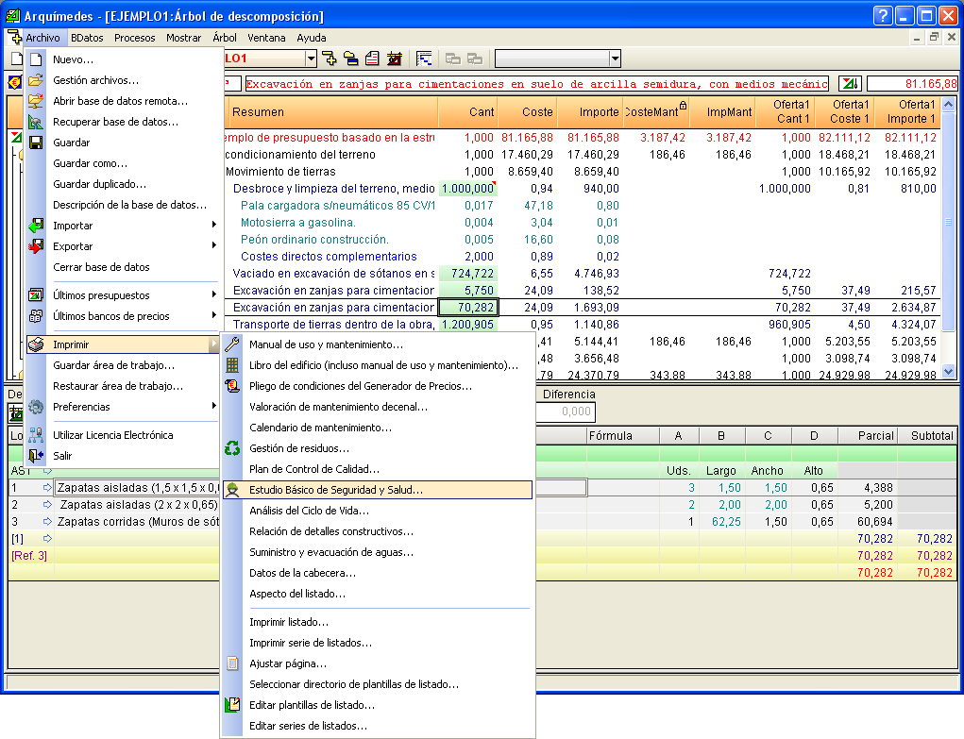This screenshot has height=739, width=964.
Task: Click the floppy disk icon beside Guardar
Action: click(36, 143)
